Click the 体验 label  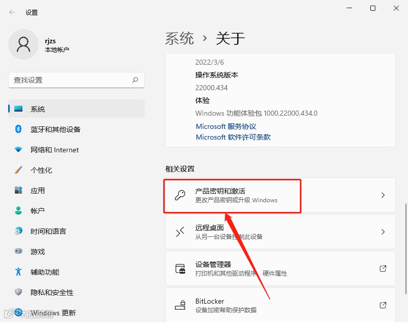click(202, 100)
